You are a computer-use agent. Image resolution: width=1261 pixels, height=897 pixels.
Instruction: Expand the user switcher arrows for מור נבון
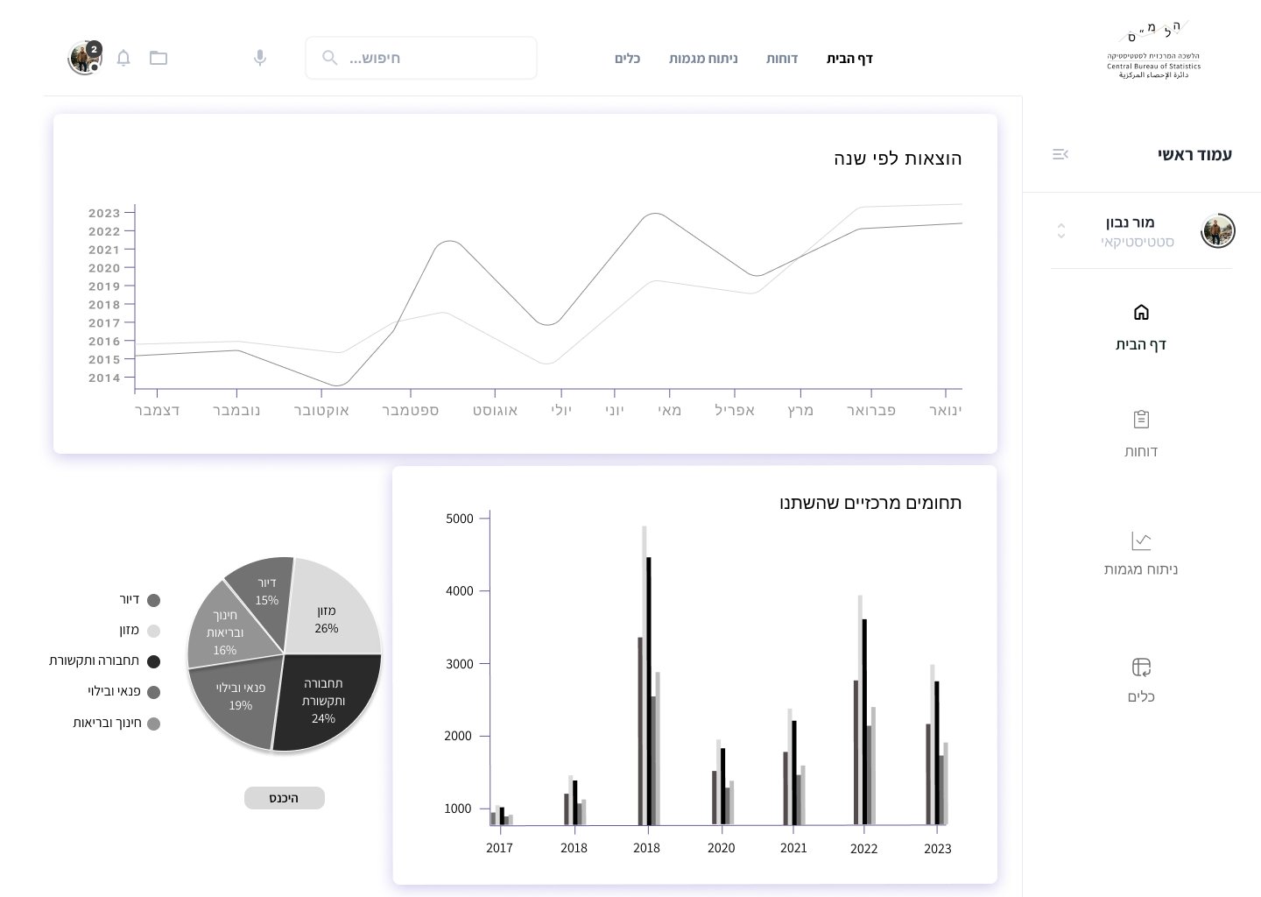tap(1061, 231)
